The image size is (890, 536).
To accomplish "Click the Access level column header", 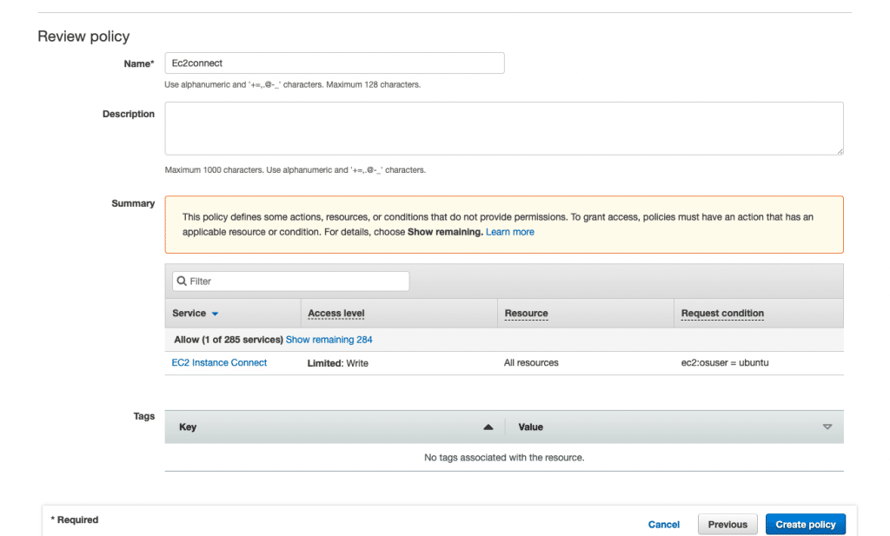I will click(x=336, y=314).
